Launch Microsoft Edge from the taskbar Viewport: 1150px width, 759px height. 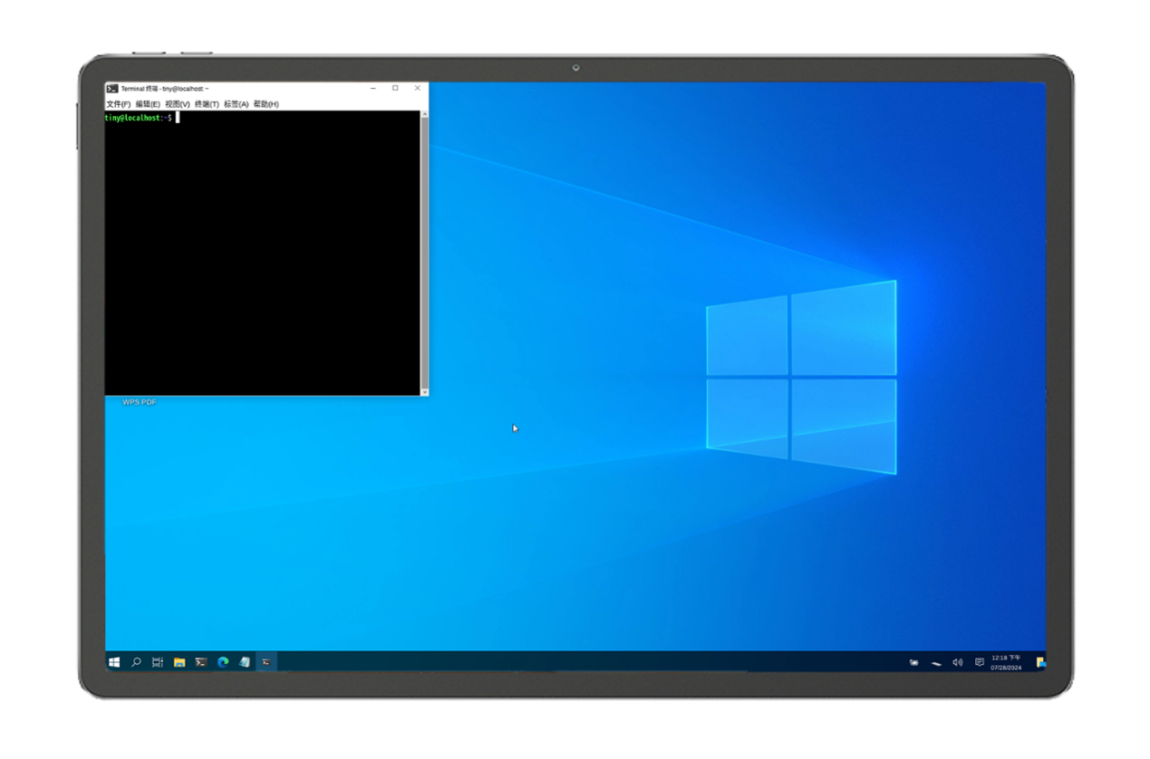point(223,662)
